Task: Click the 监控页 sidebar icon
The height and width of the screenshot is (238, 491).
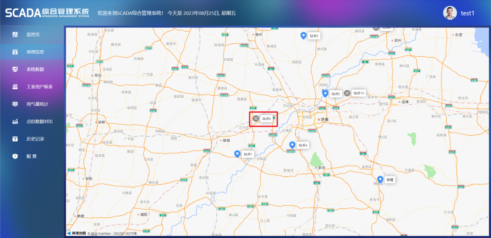Action: (x=15, y=34)
